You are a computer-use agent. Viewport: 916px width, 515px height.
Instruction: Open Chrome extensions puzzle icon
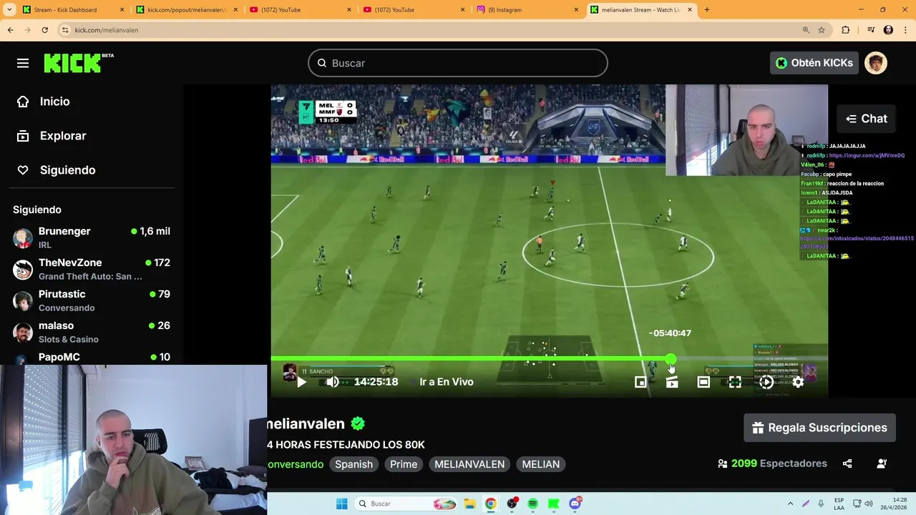pos(846,30)
